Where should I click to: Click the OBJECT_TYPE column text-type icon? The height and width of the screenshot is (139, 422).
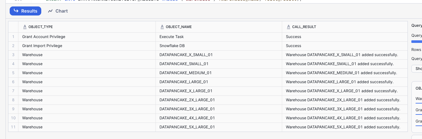point(25,27)
